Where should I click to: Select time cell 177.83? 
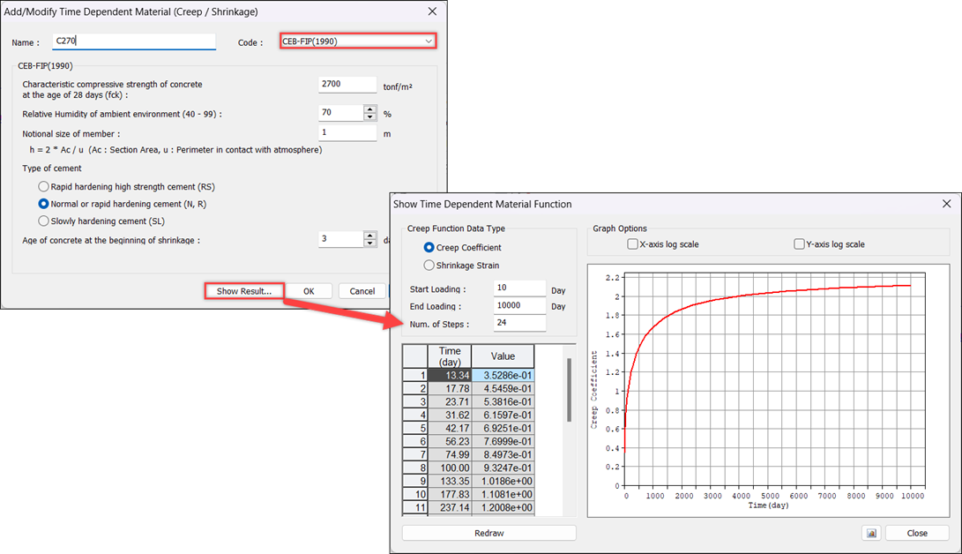449,494
